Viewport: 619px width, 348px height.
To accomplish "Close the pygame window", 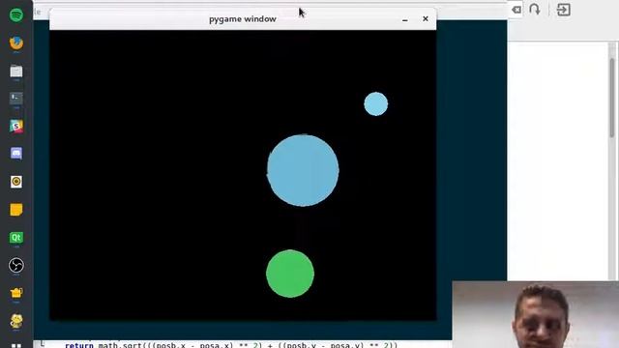I will tap(426, 18).
